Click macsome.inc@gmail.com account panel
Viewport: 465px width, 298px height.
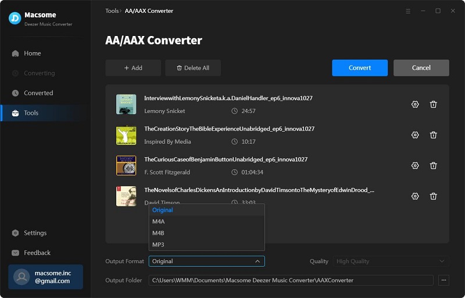[46, 277]
